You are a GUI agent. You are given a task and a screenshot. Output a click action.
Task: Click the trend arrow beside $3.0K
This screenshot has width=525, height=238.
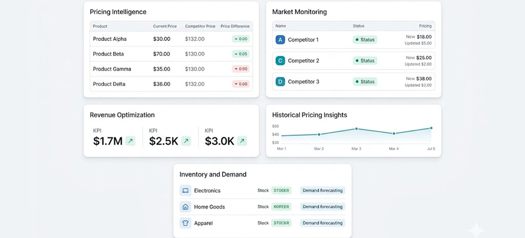[x=242, y=141]
